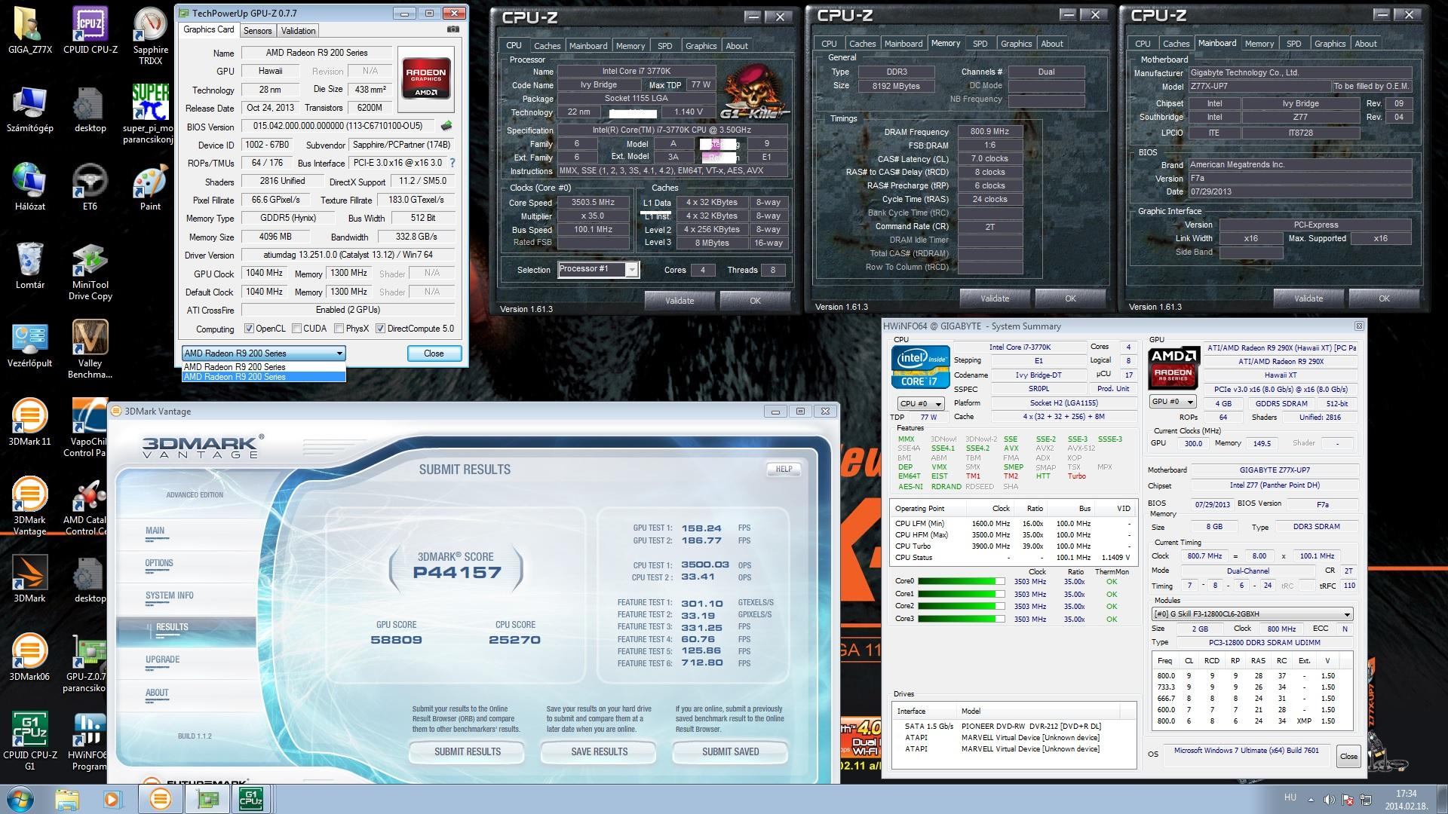
Task: Click the SUBMIT RESULTS button
Action: pos(467,751)
